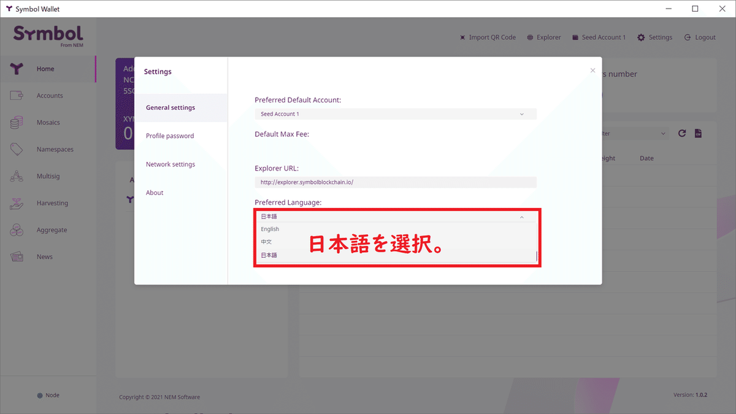Click the Aggregate icon in sidebar
This screenshot has height=414, width=736.
(x=17, y=230)
